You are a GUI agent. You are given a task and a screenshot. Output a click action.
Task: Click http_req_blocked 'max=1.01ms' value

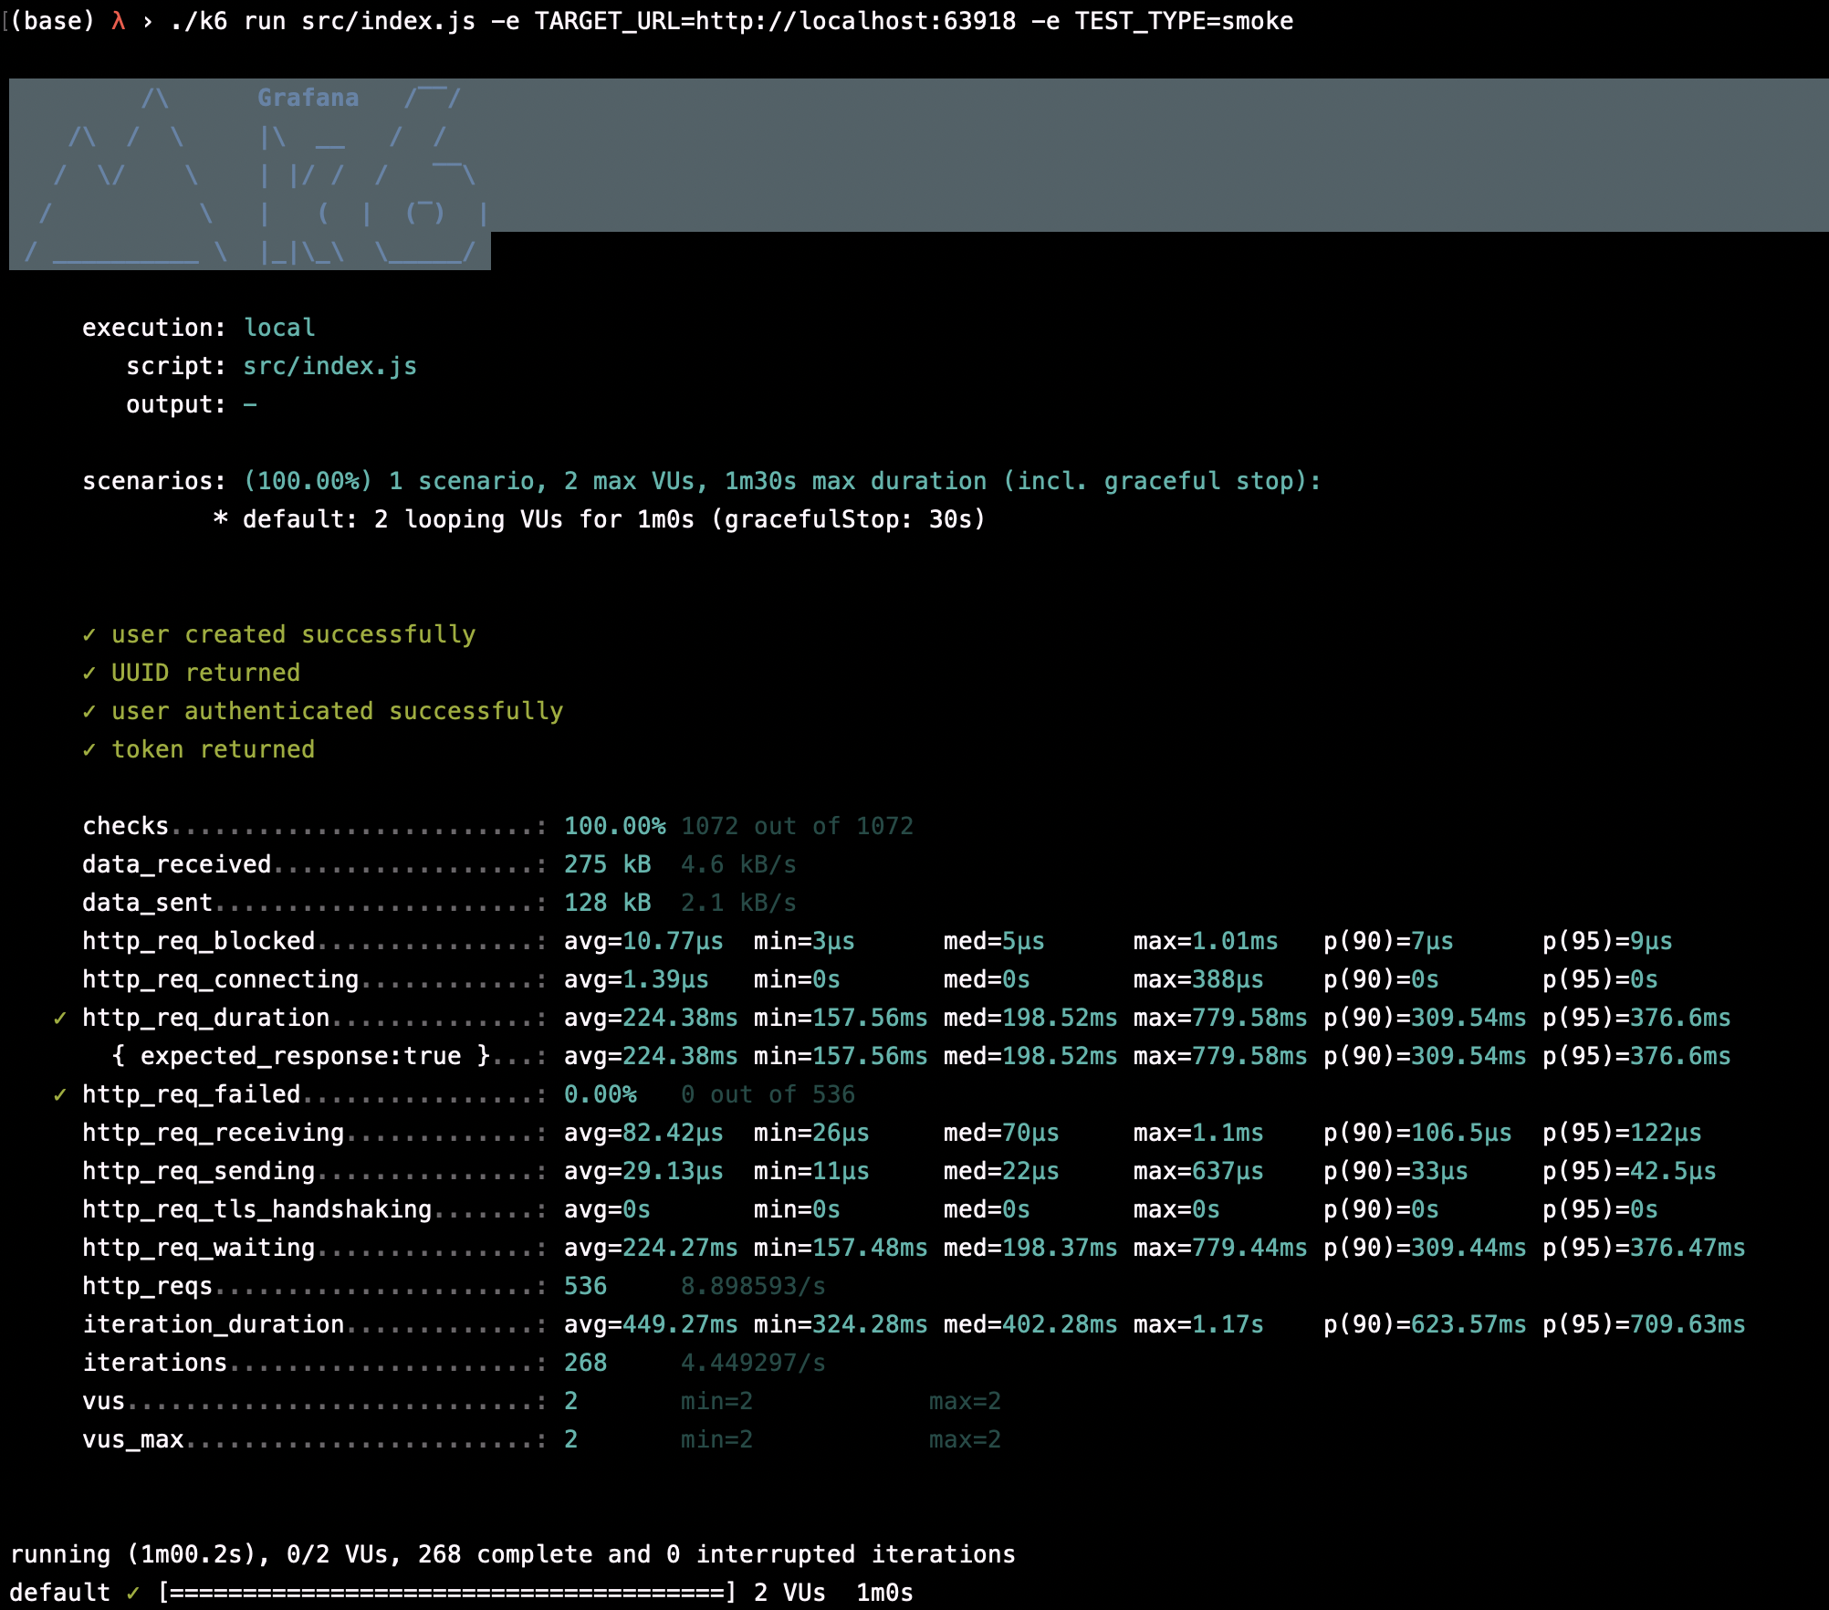1206,941
